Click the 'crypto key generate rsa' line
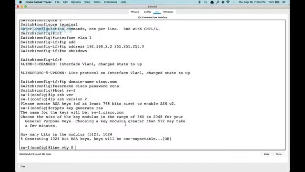305x172 pixels. (61, 108)
